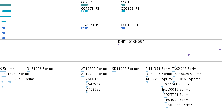The image size is (222, 109).
Task: Click the EN01344.5prime EST glyph
Action: [167, 108]
